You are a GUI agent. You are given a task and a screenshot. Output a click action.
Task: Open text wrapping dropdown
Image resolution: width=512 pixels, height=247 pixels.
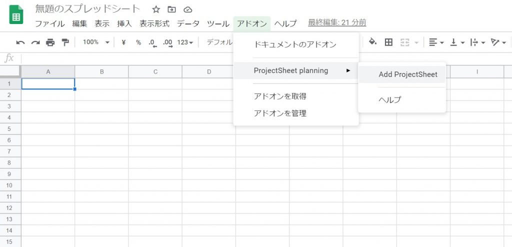click(477, 42)
